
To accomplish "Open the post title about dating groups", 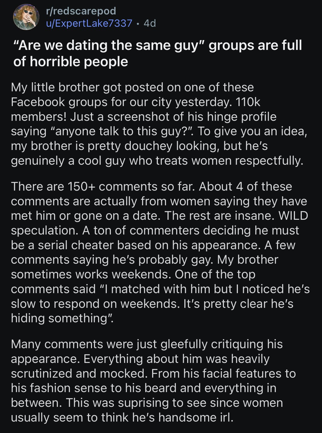I will [158, 53].
